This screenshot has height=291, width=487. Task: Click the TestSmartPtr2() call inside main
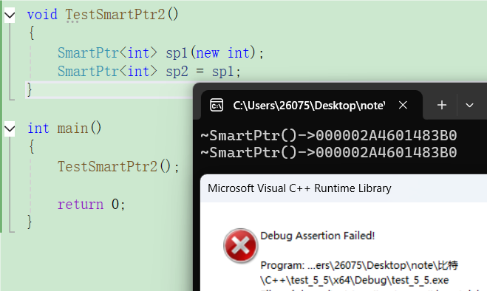pyautogui.click(x=119, y=166)
